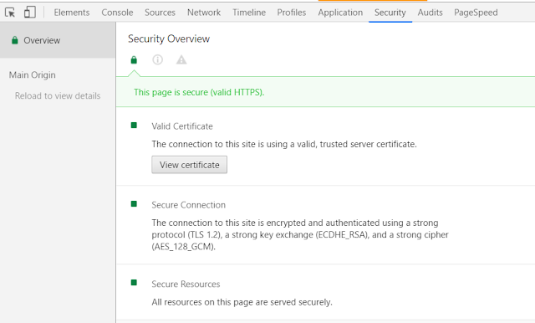Select the warning triangle filter icon
Screen dimensions: 535x323
(181, 59)
